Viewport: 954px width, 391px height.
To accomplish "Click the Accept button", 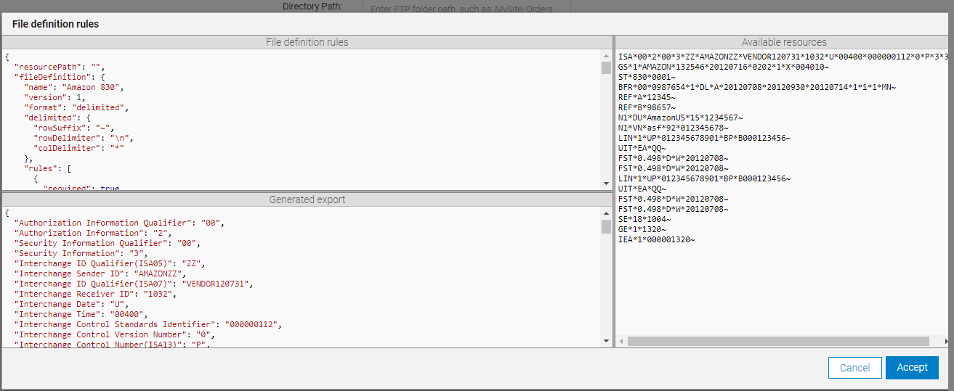I will click(x=912, y=367).
